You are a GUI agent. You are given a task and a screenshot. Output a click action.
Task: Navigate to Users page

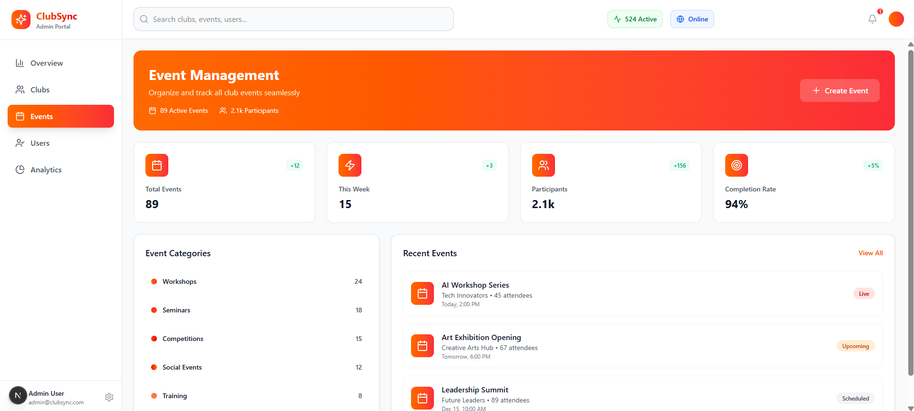(61, 143)
